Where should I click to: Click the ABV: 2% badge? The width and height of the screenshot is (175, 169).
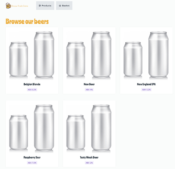coord(89,163)
